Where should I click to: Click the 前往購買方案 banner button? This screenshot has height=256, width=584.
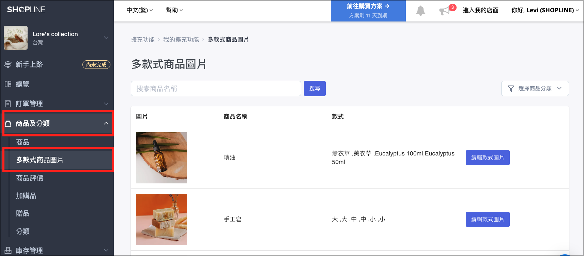tap(368, 11)
